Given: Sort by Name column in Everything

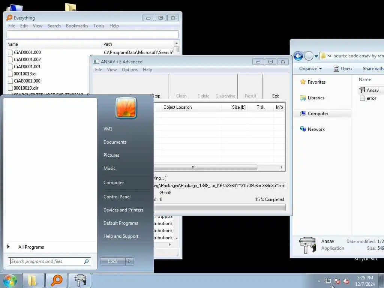Looking at the screenshot, I should click(x=54, y=44).
